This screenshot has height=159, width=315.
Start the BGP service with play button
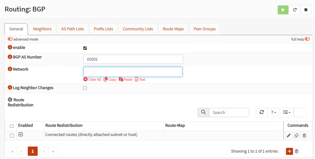pos(283,10)
